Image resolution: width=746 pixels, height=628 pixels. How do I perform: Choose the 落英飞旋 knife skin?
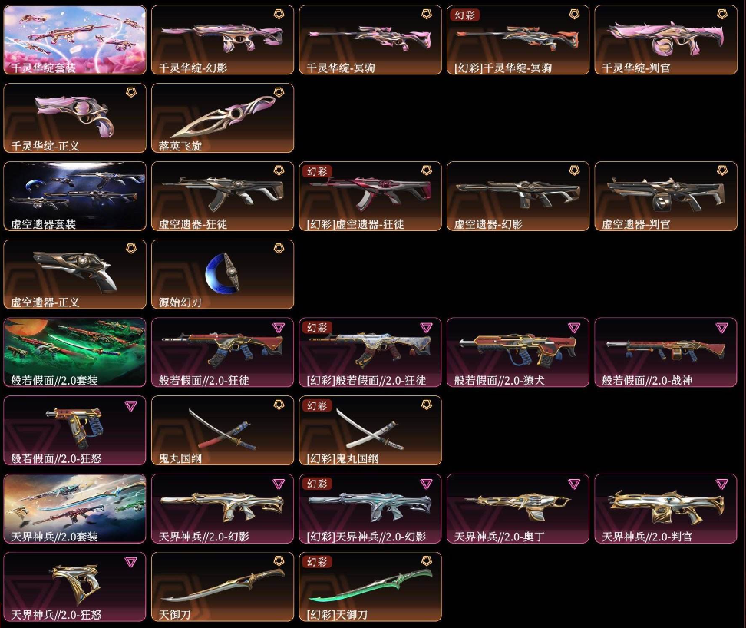223,118
